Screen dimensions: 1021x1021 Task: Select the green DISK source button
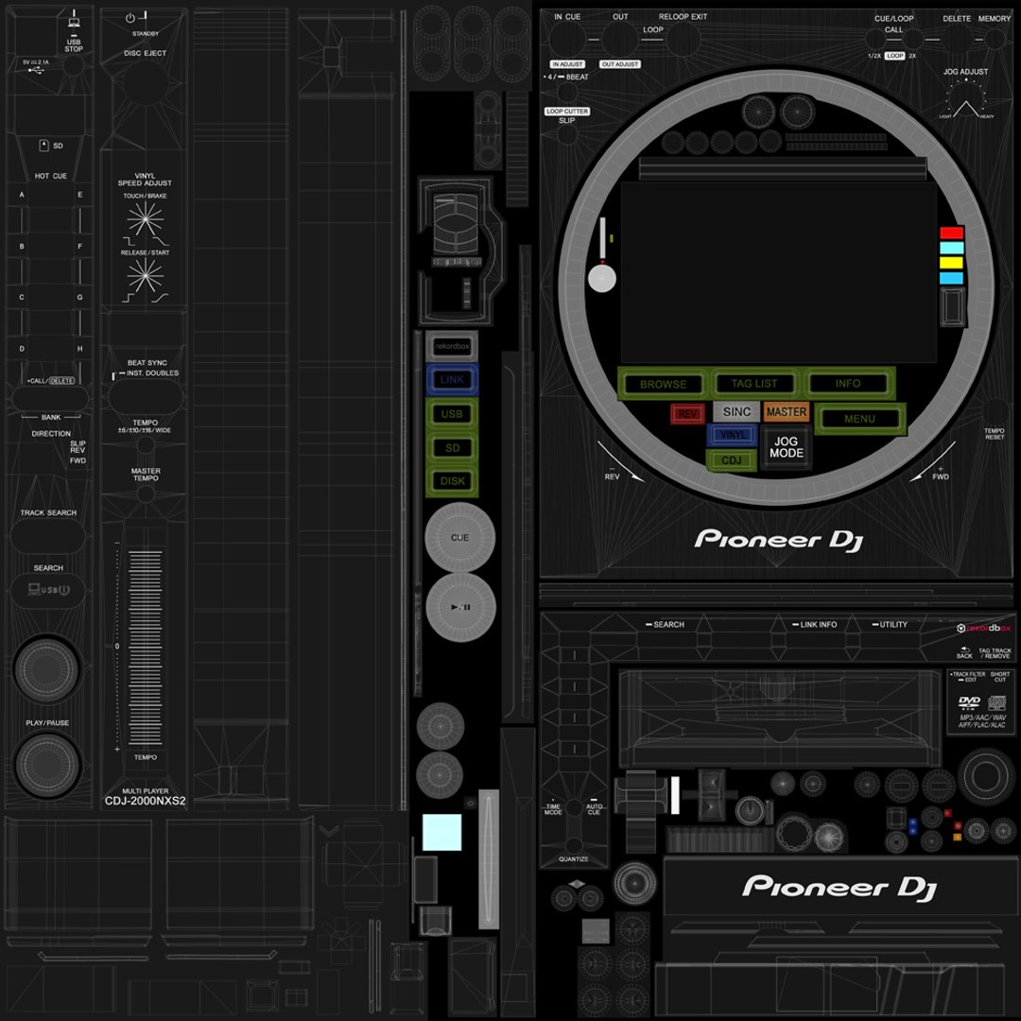452,481
